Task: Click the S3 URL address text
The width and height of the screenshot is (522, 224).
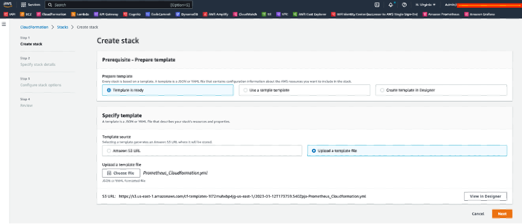Action: pos(242,197)
